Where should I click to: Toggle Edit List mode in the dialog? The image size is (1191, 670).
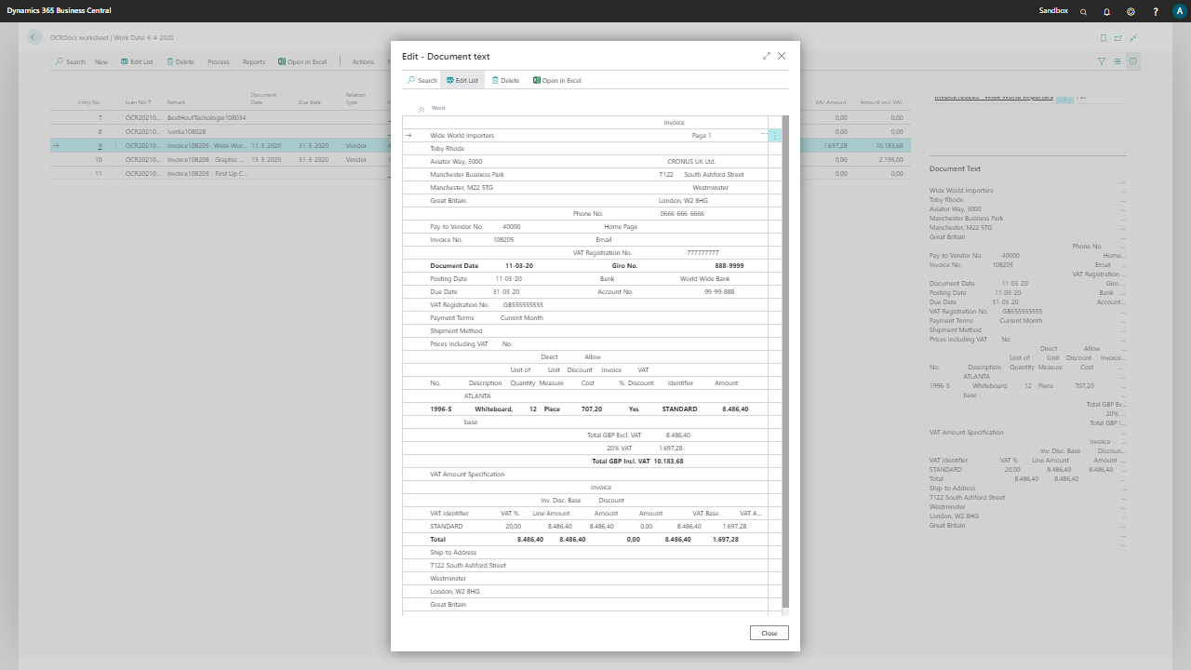(x=462, y=81)
